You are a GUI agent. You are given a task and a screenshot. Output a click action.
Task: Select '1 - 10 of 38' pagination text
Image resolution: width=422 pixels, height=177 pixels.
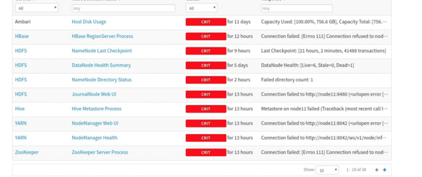[x=356, y=170]
